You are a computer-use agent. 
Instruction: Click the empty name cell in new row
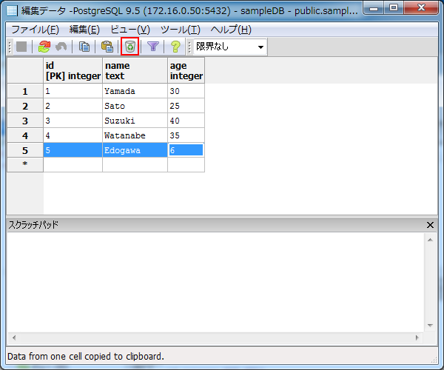pyautogui.click(x=135, y=164)
